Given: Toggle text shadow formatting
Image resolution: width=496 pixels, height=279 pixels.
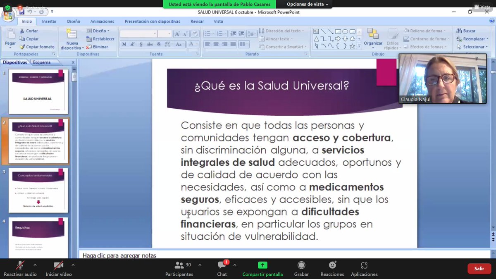Looking at the screenshot, I should point(159,44).
